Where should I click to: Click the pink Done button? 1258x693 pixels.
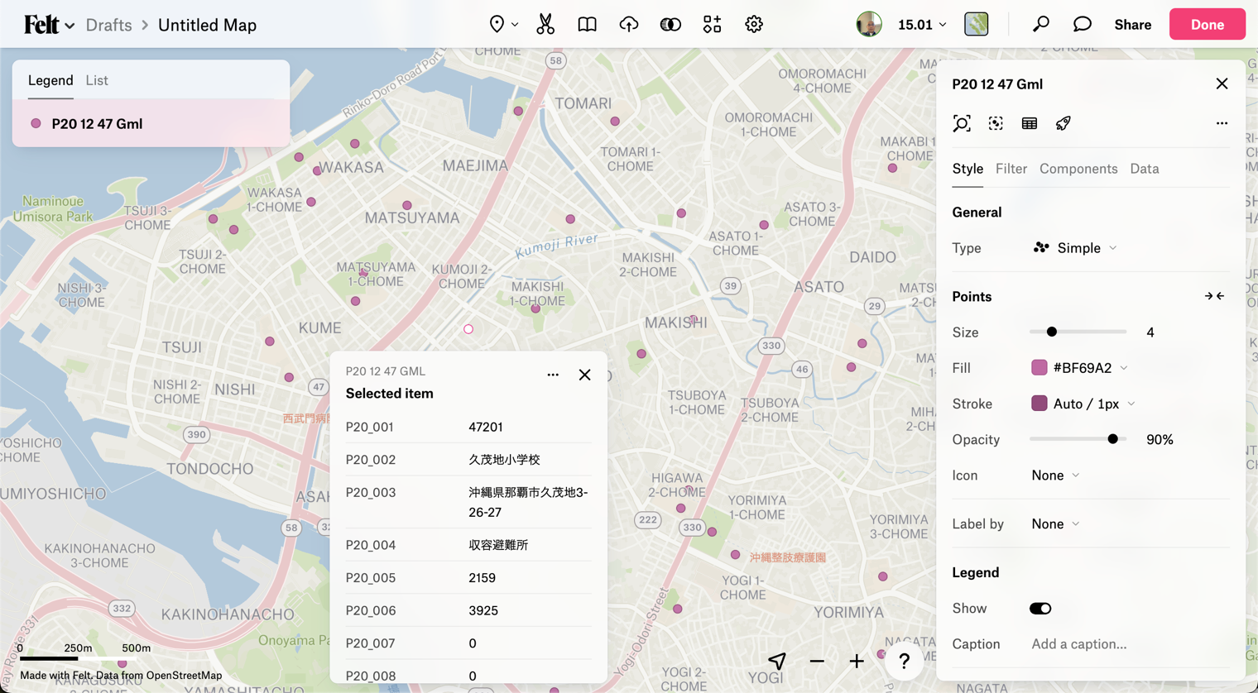tap(1208, 24)
